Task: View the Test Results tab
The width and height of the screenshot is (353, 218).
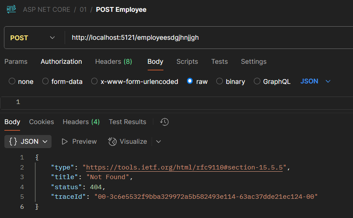Action: [127, 122]
